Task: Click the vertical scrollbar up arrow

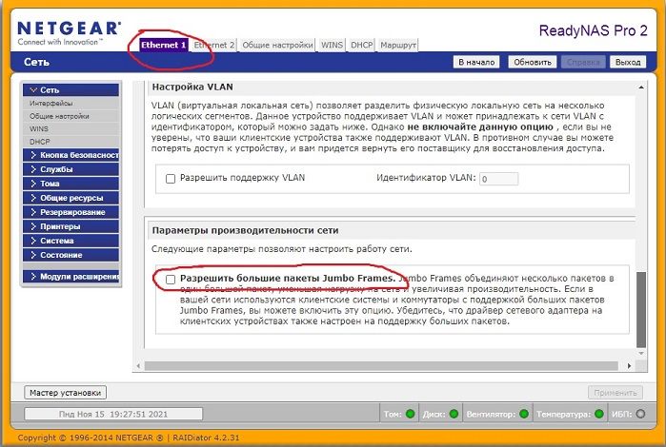Action: pos(641,87)
